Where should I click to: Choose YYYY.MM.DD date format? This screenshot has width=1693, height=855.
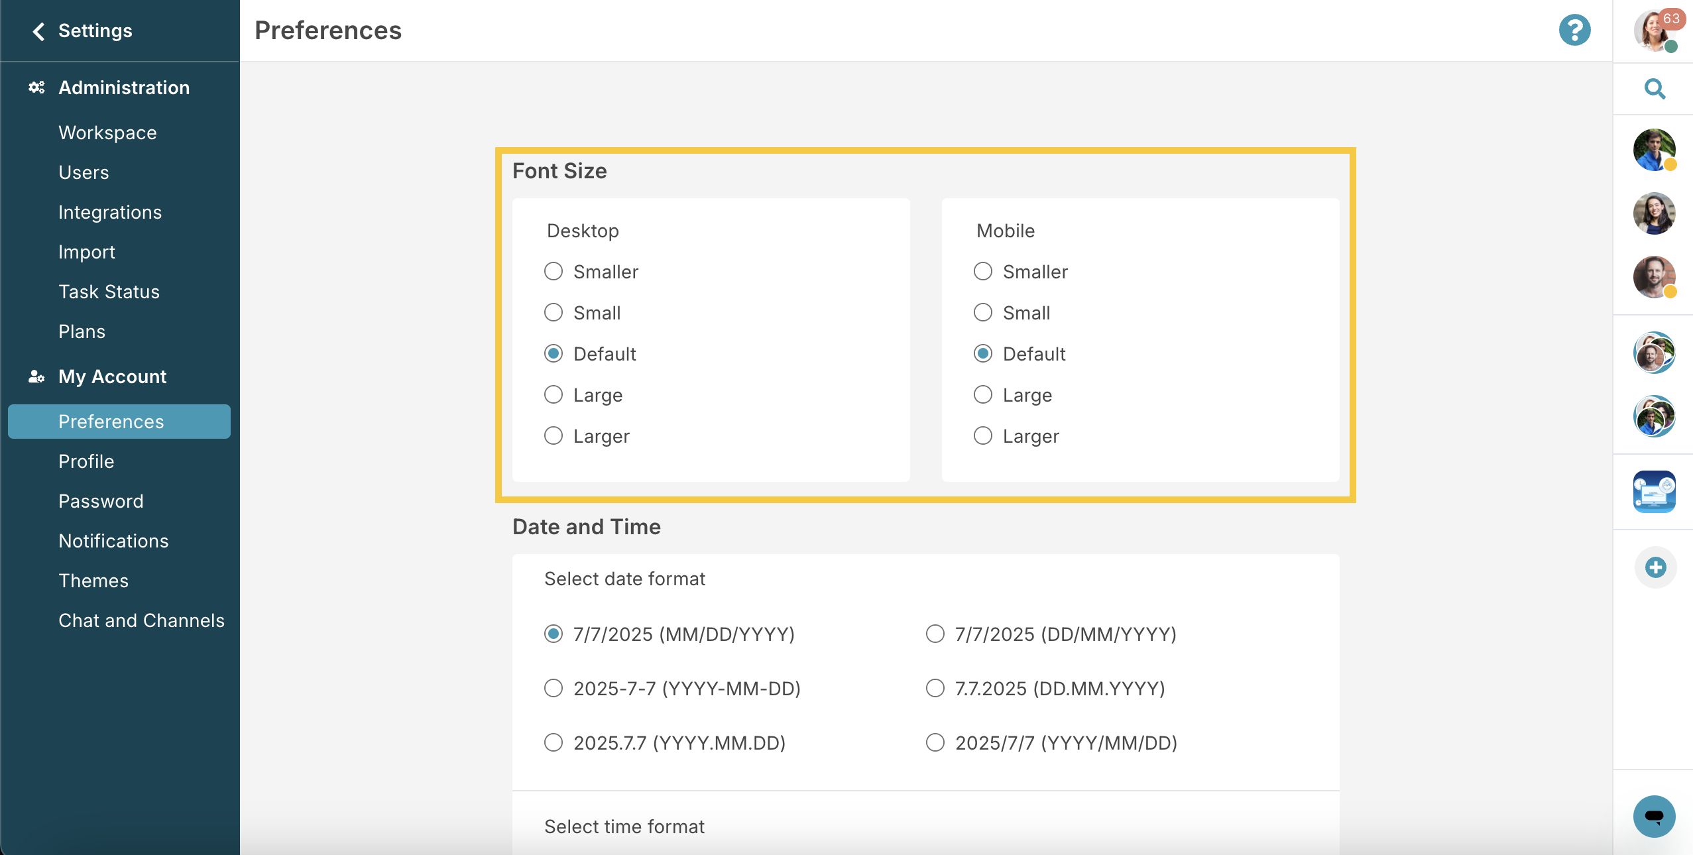pos(554,742)
